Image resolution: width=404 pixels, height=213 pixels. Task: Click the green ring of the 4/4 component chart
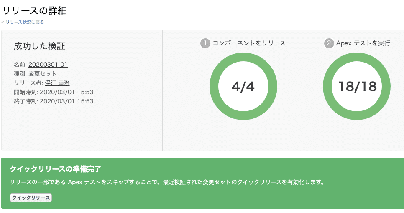[214, 86]
